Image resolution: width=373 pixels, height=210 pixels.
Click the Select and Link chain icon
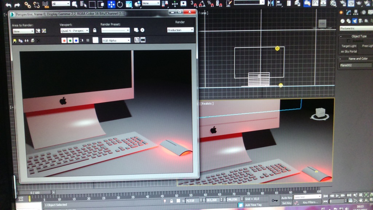coord(28,5)
